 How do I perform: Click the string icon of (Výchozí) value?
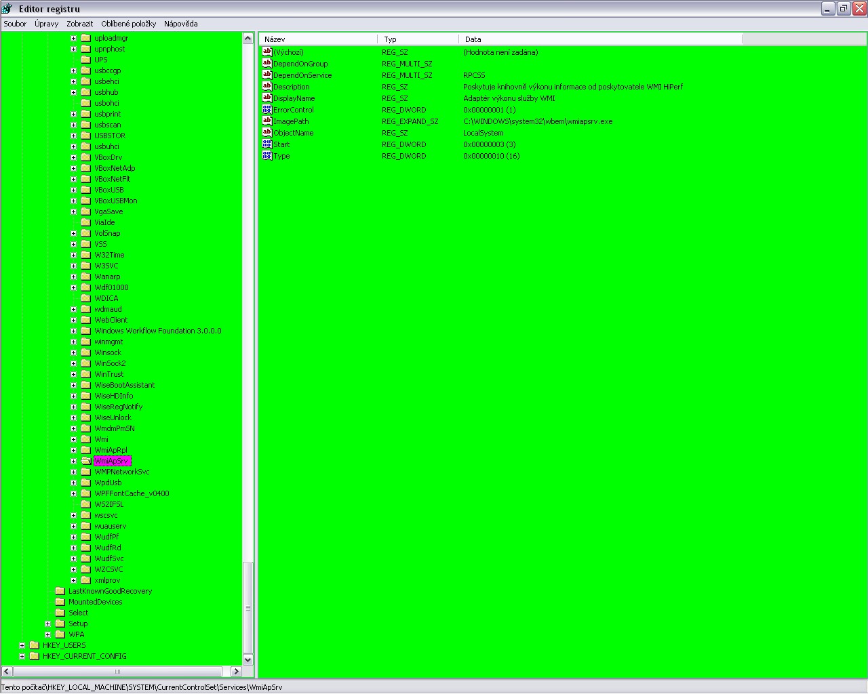click(267, 52)
